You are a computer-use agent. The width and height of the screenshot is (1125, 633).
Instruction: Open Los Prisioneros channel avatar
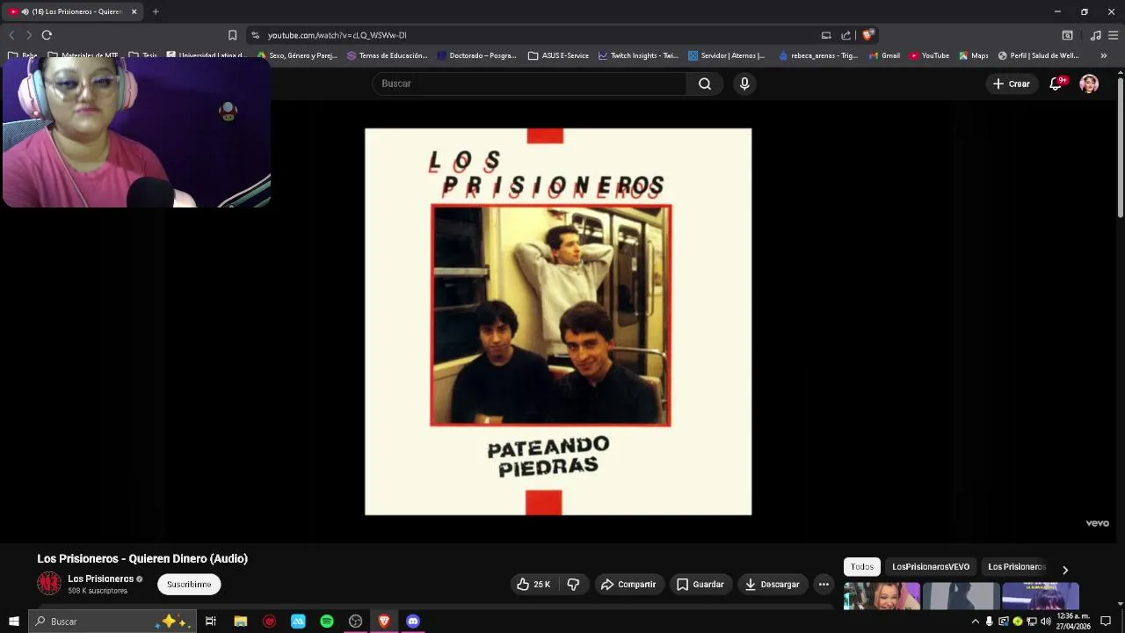pos(49,583)
